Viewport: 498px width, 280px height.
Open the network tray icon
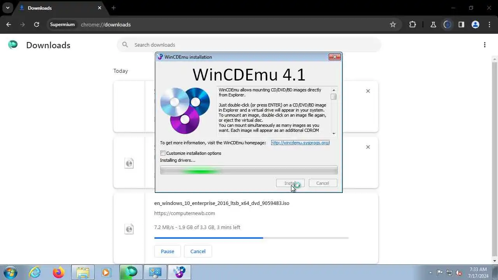(449, 273)
